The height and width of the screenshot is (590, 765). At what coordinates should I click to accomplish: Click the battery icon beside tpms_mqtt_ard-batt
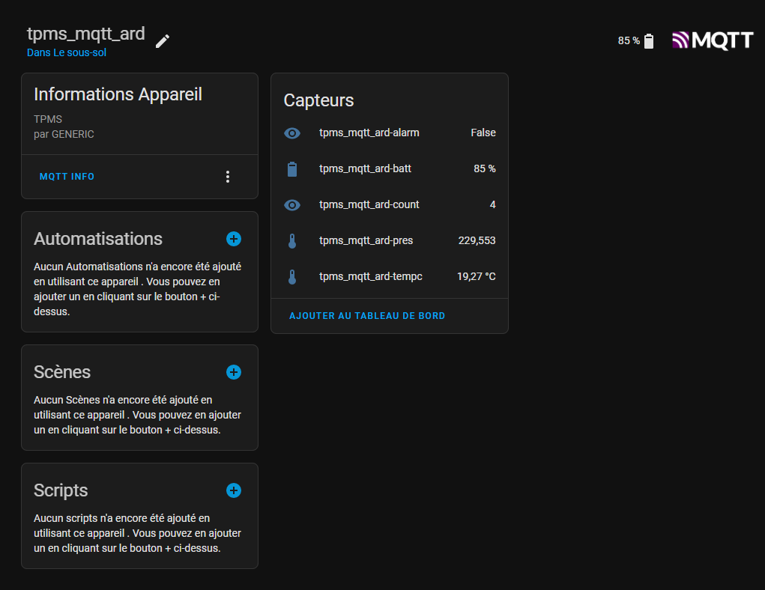click(292, 169)
